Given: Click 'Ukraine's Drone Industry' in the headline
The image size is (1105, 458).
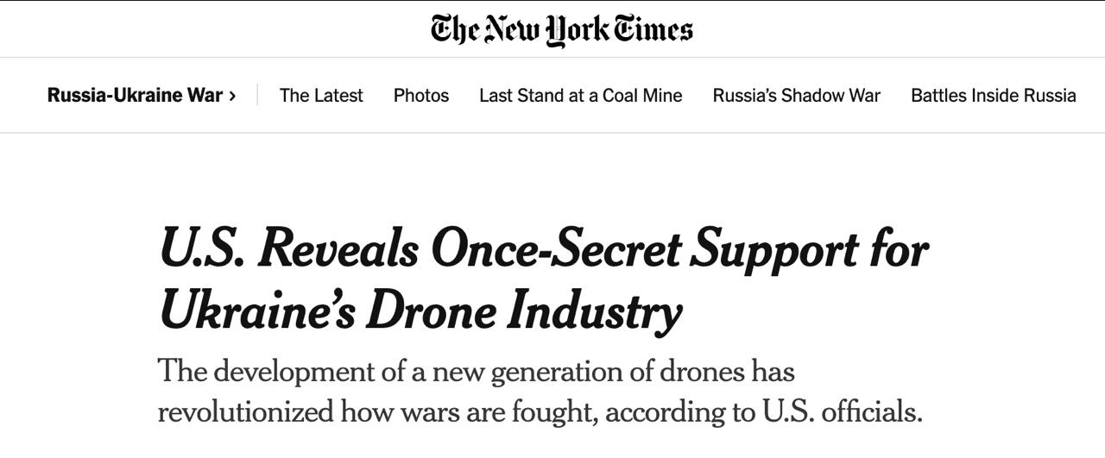Looking at the screenshot, I should [420, 311].
